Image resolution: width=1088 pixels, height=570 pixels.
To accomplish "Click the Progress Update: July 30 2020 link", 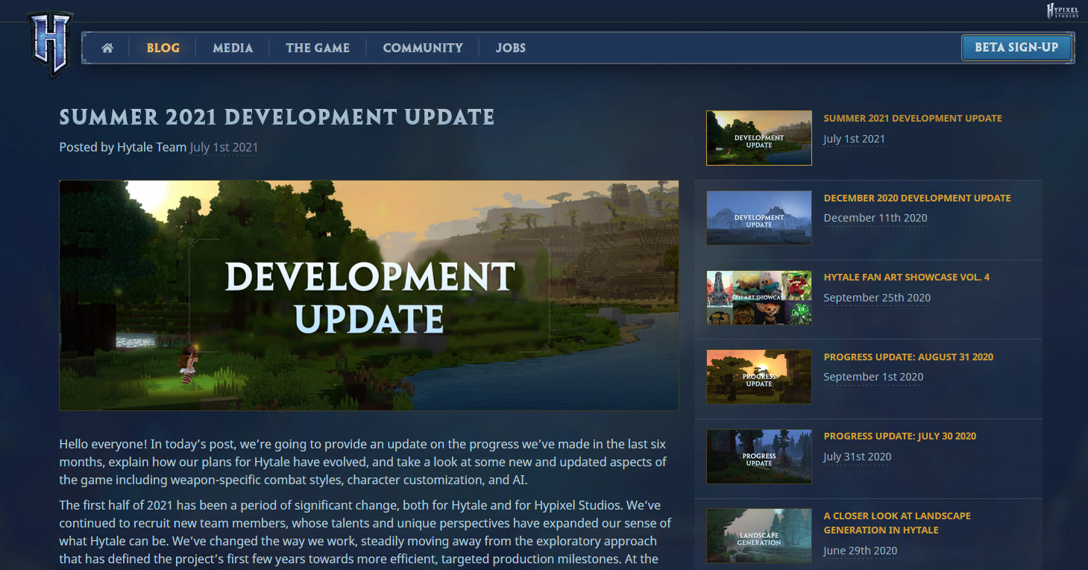I will pos(899,436).
